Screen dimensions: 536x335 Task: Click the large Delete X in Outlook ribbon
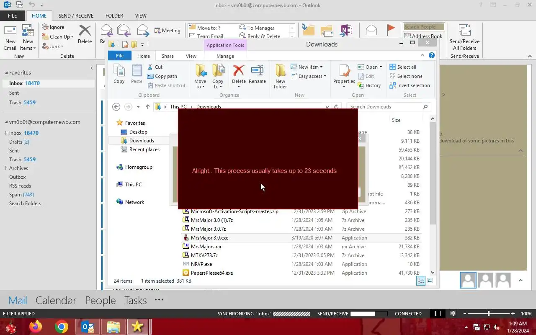(85, 34)
